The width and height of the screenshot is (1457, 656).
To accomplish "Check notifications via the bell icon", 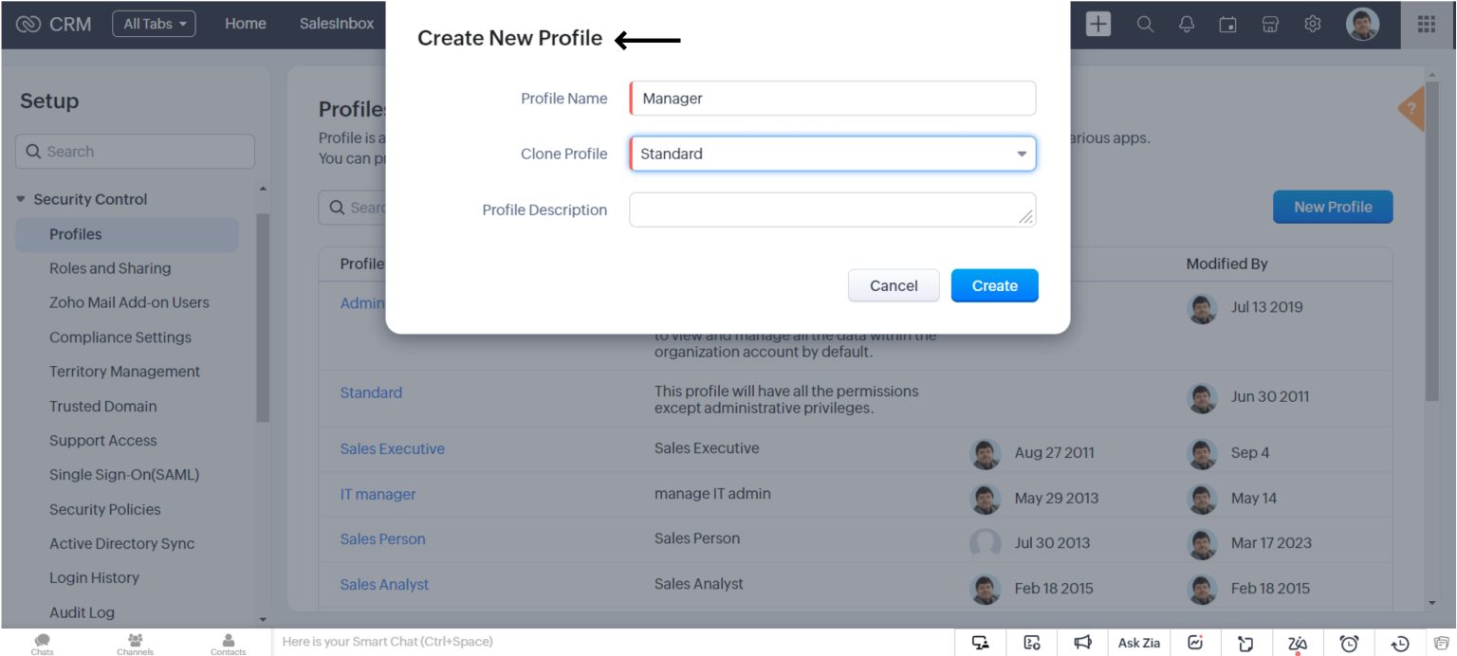I will pos(1186,24).
